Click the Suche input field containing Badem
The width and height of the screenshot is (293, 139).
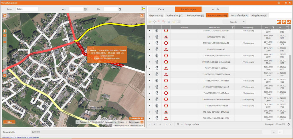27,9
